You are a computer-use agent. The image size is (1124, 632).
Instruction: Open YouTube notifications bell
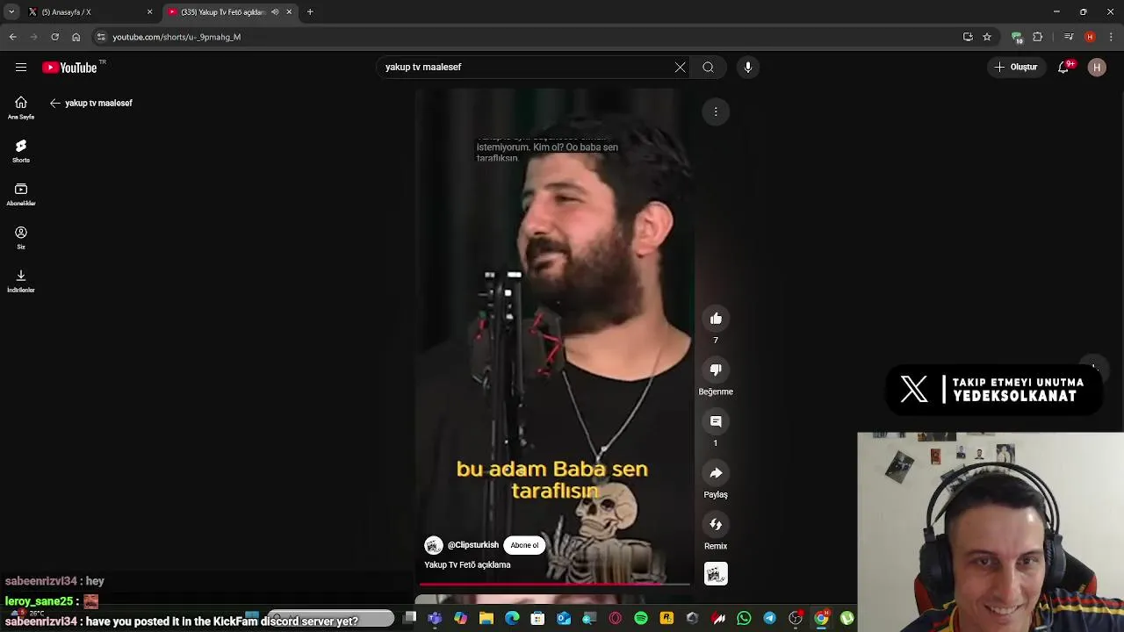point(1064,67)
